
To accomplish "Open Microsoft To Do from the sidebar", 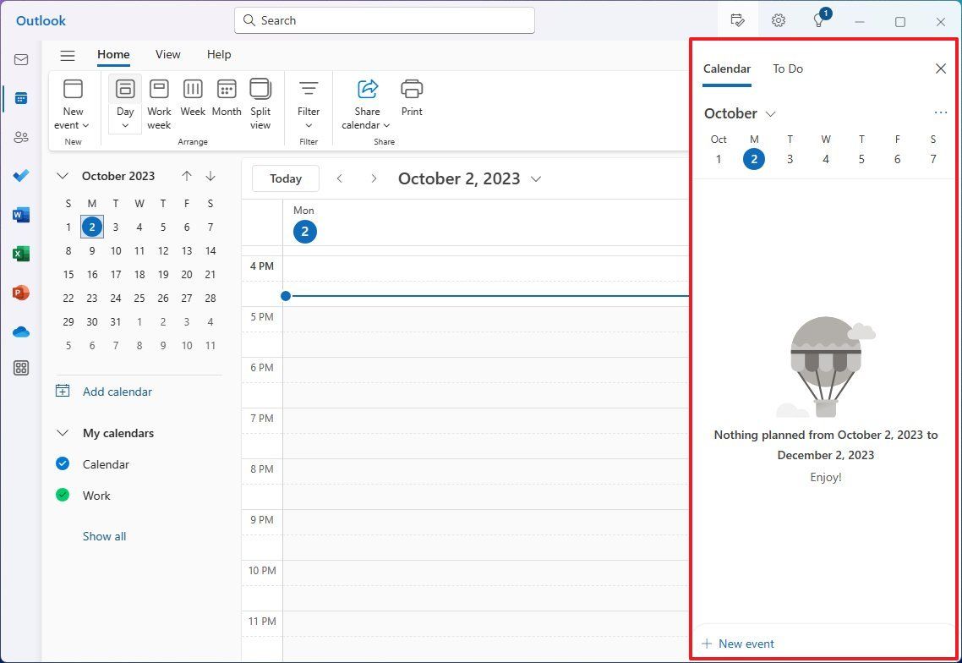I will pos(20,176).
